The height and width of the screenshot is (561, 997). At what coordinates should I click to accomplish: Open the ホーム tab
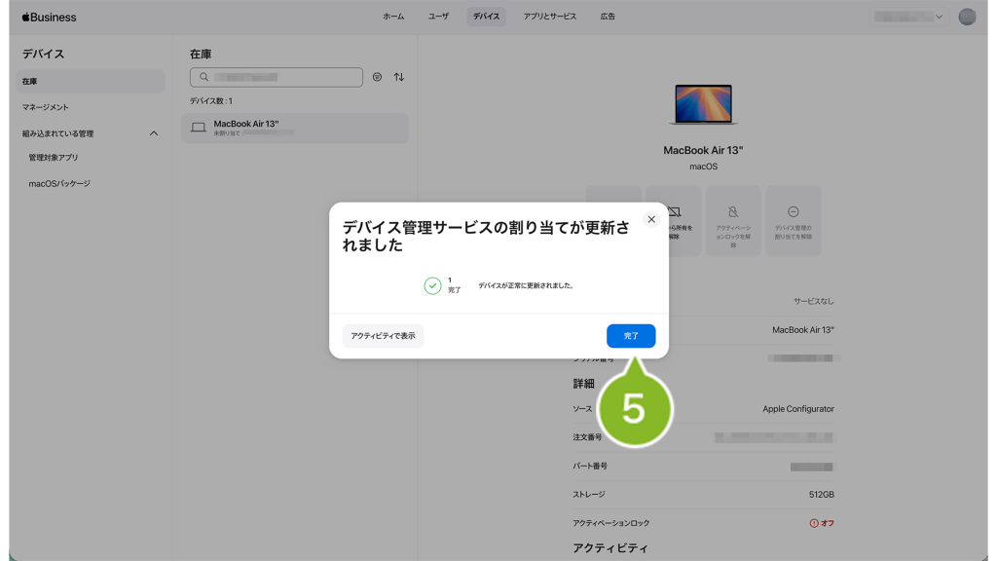[393, 17]
